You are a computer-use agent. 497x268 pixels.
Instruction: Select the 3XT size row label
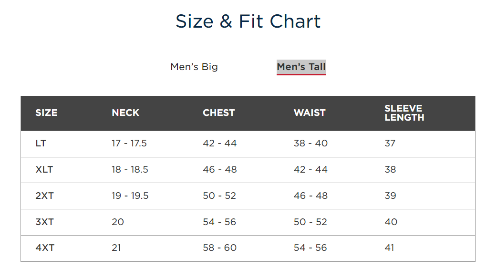[44, 222]
